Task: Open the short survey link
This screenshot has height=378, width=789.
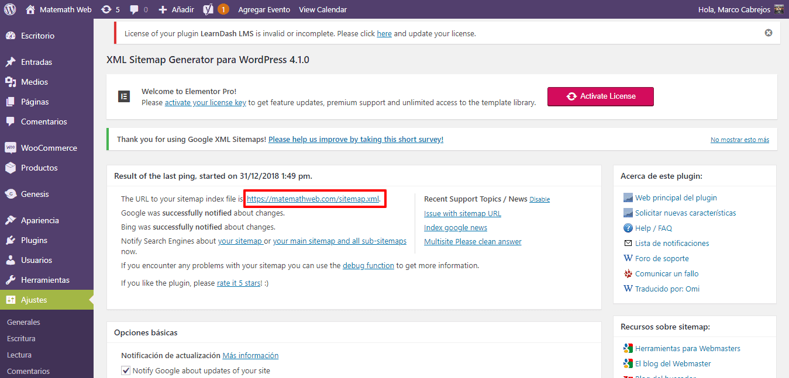Action: click(x=356, y=139)
